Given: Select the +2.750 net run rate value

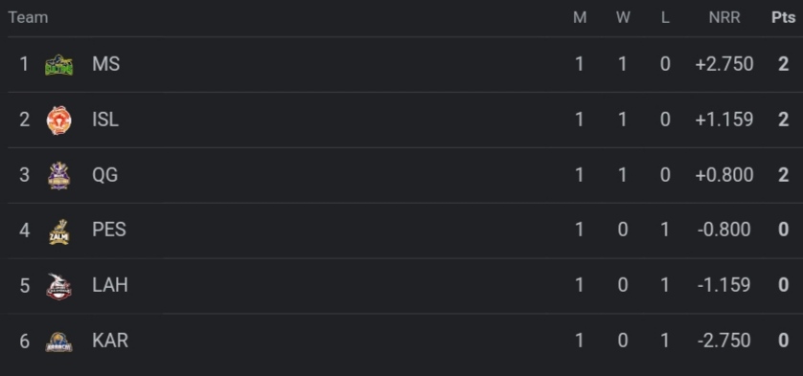Looking at the screenshot, I should (724, 64).
